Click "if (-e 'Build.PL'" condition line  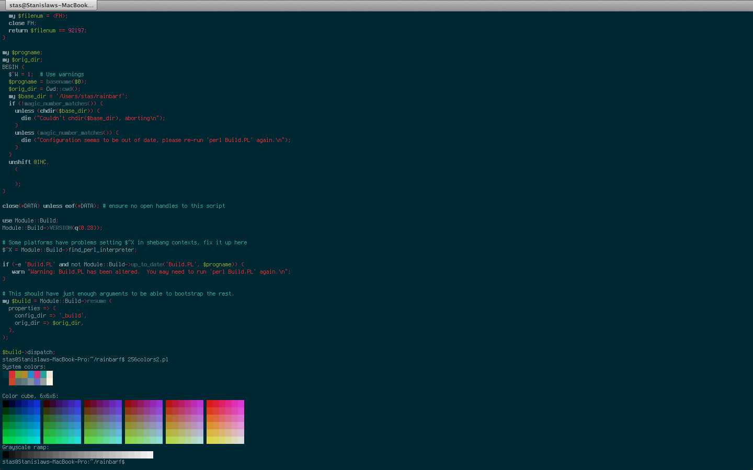(123, 265)
